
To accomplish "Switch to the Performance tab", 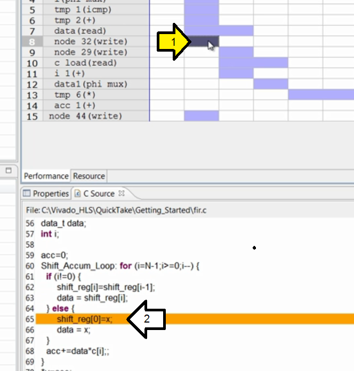I will click(x=46, y=176).
